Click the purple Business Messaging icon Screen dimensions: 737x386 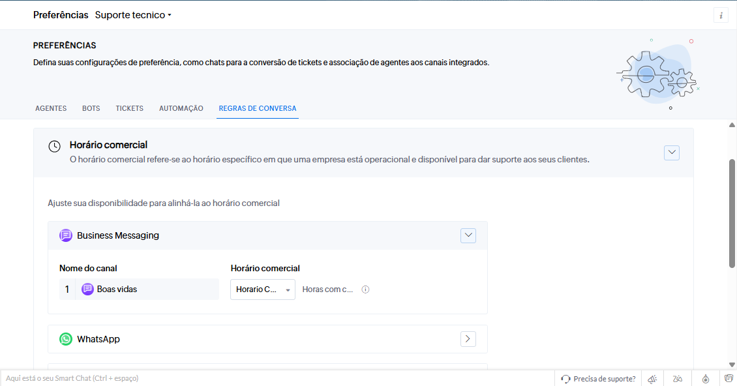tap(66, 235)
